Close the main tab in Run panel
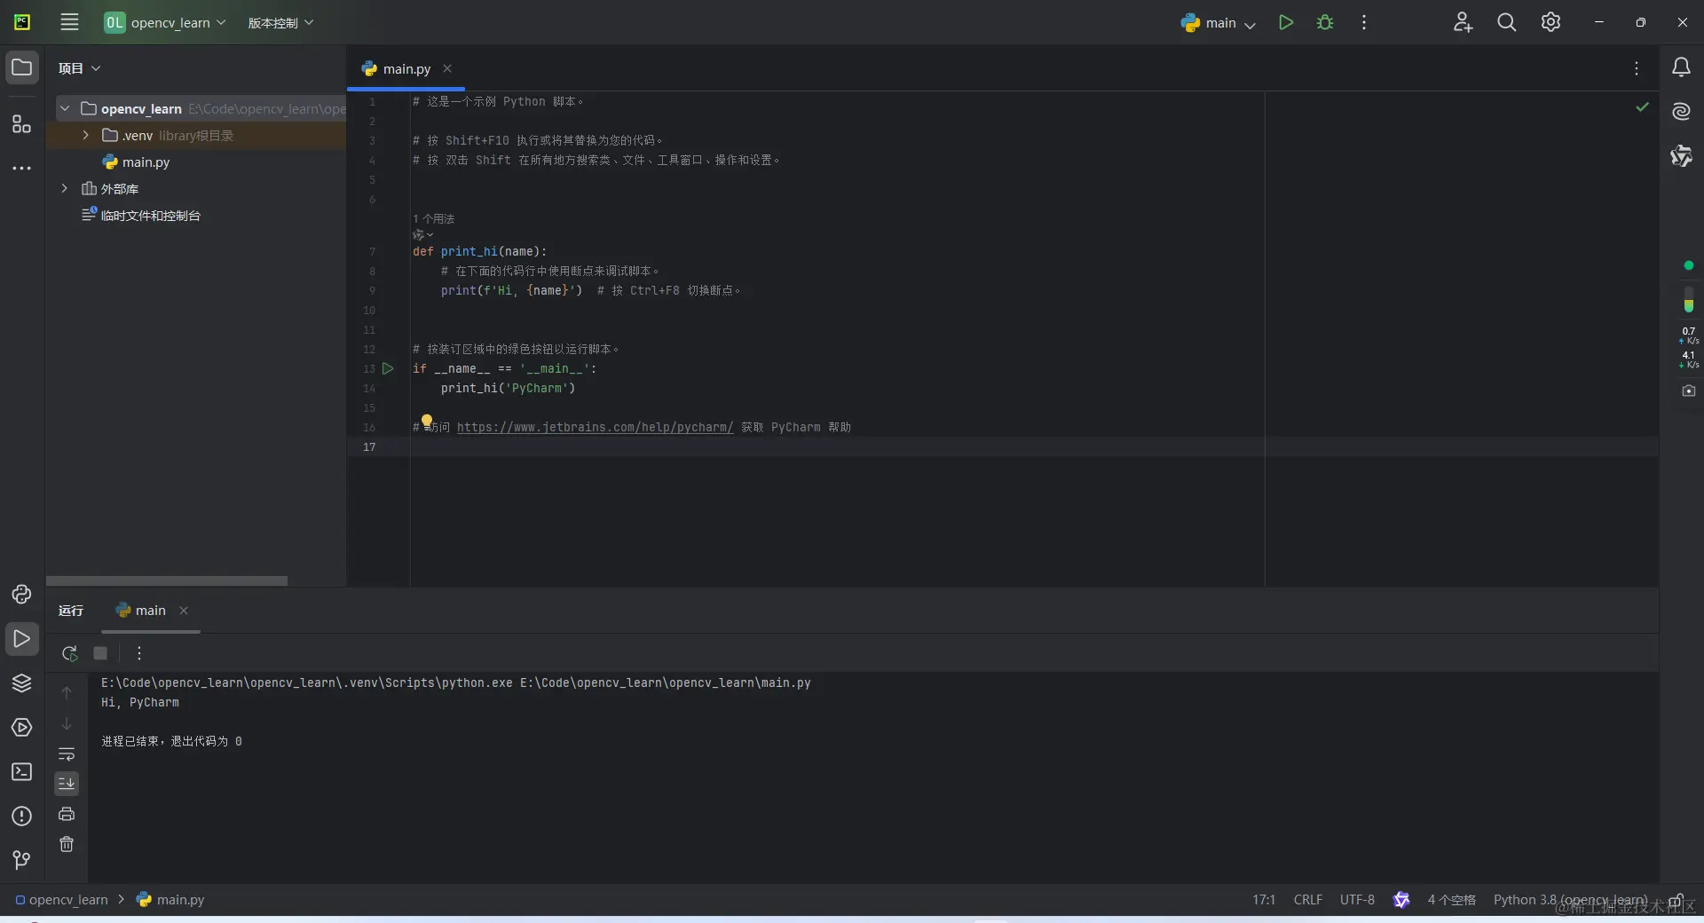1704x923 pixels. click(184, 611)
